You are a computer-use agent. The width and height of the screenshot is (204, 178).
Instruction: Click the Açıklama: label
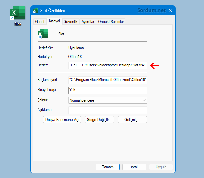(45, 110)
